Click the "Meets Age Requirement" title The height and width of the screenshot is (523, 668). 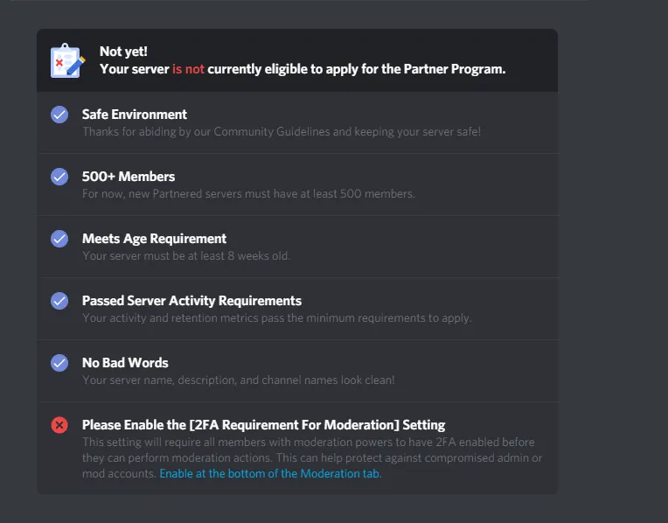click(154, 239)
